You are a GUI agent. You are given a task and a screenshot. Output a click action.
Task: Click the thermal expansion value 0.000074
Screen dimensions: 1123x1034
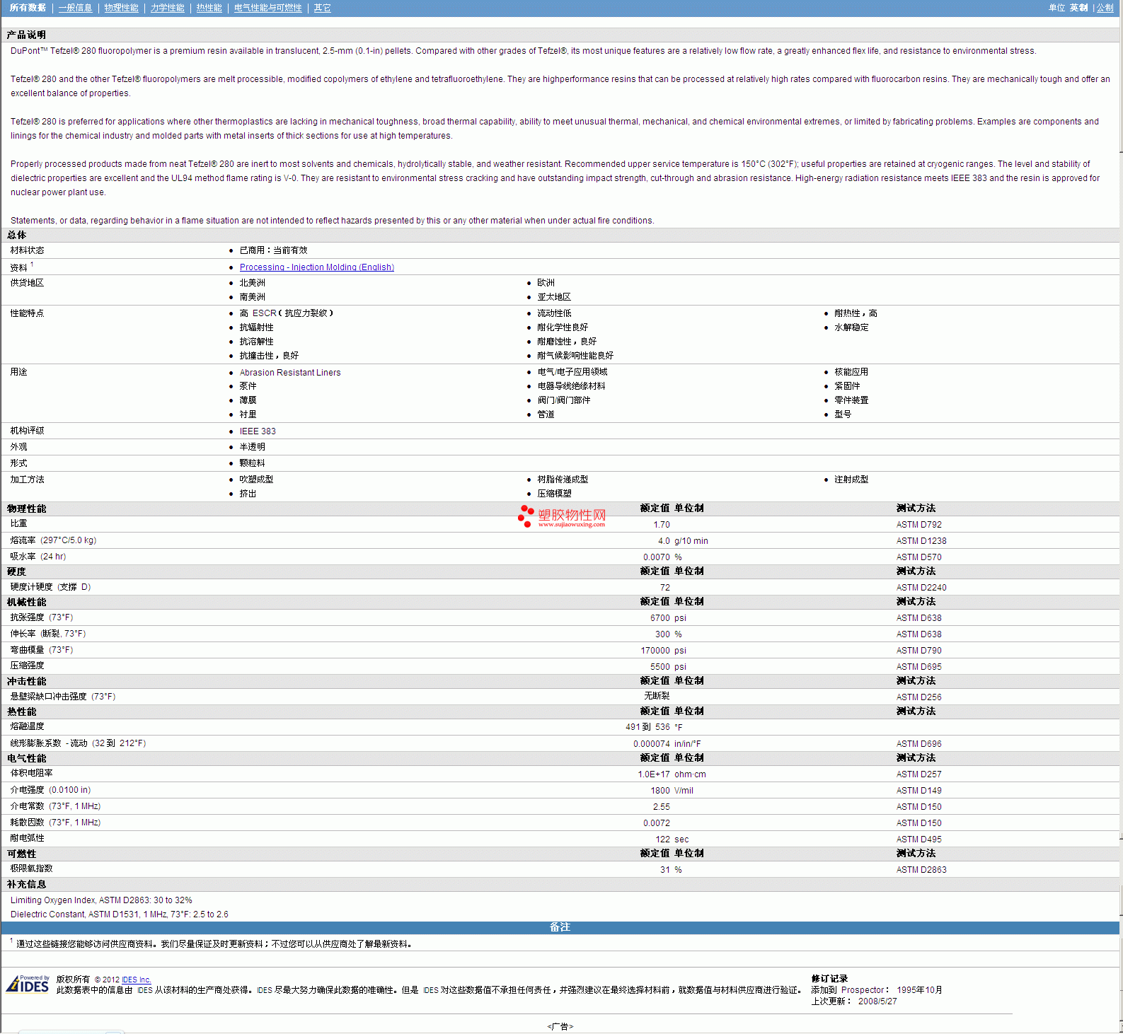coord(652,744)
